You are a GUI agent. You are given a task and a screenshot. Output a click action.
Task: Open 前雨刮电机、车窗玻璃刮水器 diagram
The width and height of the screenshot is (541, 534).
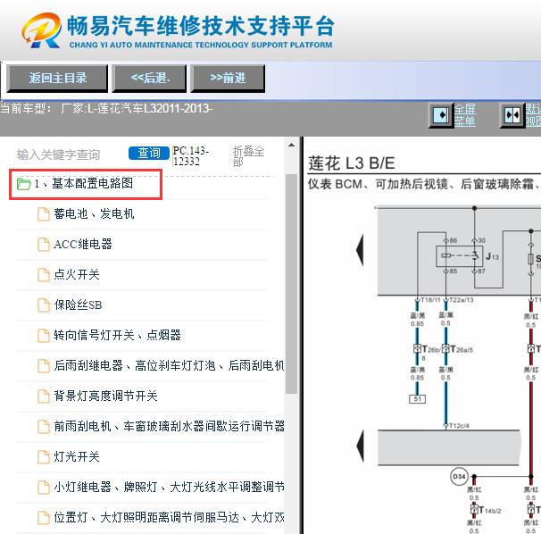click(169, 426)
